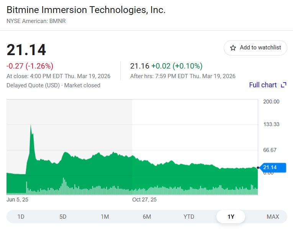Screen dimensions: 293x229
Task: Select the YTD range option
Action: [x=189, y=217]
